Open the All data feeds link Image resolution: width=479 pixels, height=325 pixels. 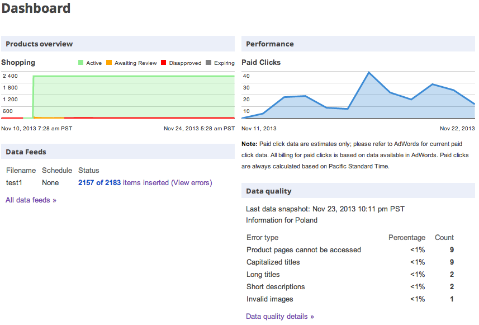pyautogui.click(x=31, y=200)
